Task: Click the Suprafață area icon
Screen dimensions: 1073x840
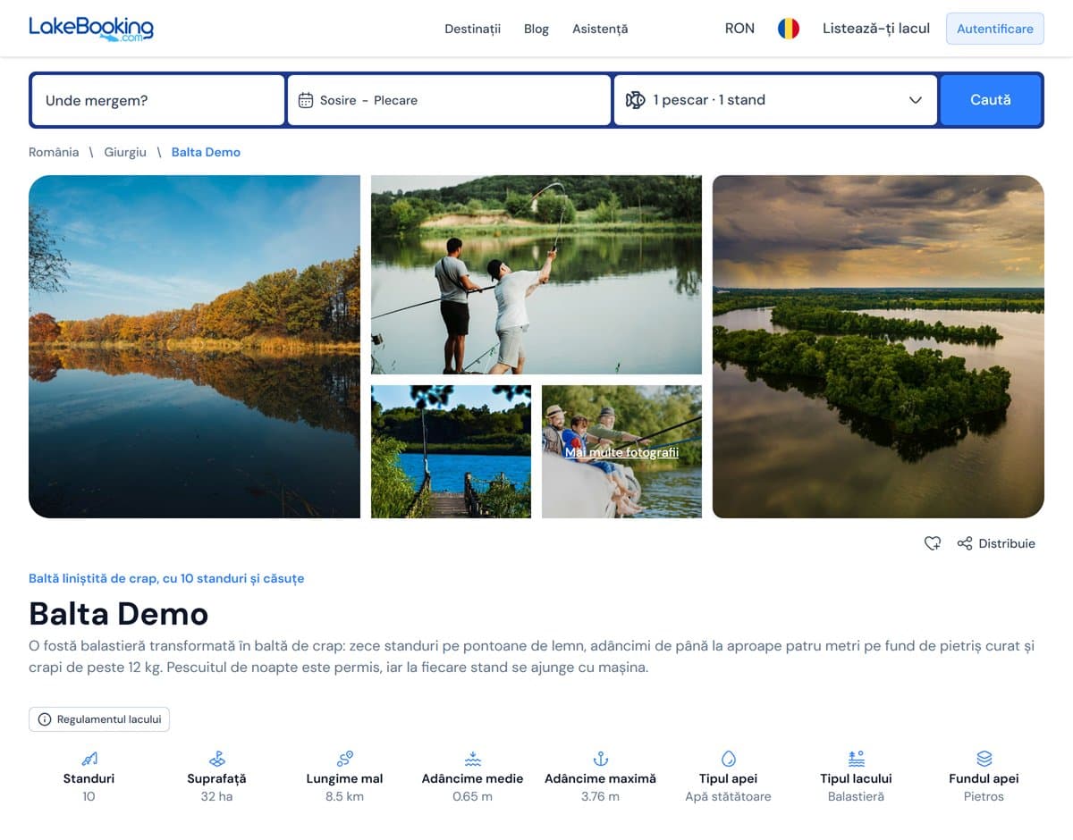Action: click(x=216, y=759)
